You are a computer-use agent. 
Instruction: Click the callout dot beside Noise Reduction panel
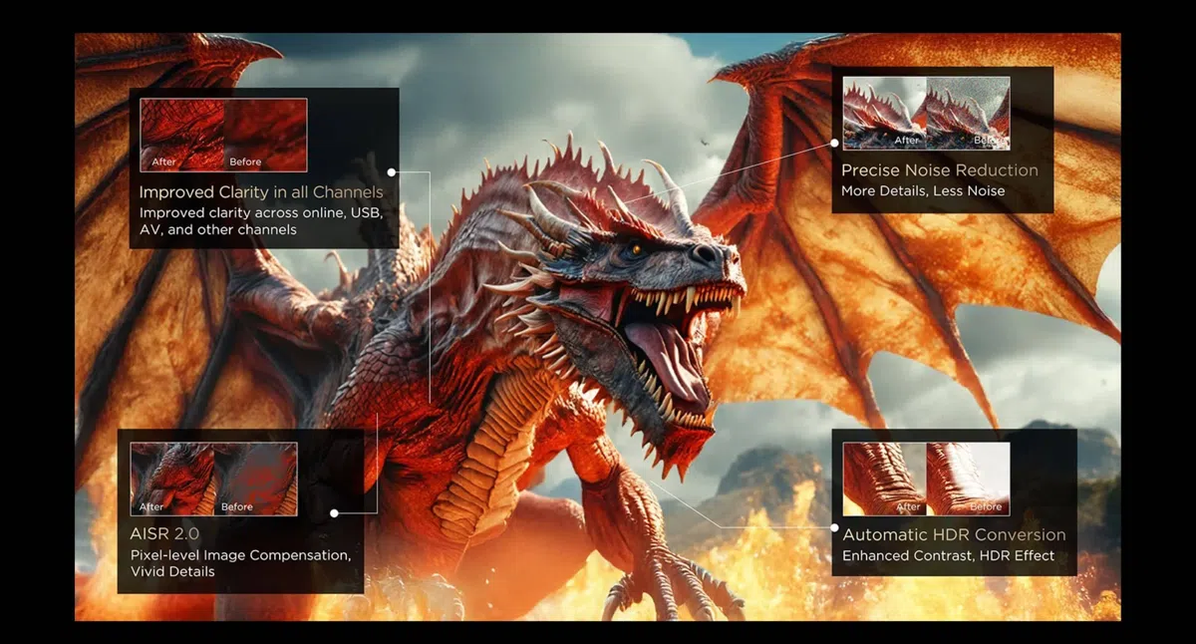click(835, 144)
